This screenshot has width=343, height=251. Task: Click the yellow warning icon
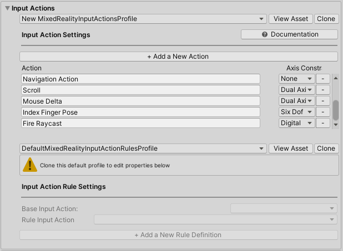point(30,165)
